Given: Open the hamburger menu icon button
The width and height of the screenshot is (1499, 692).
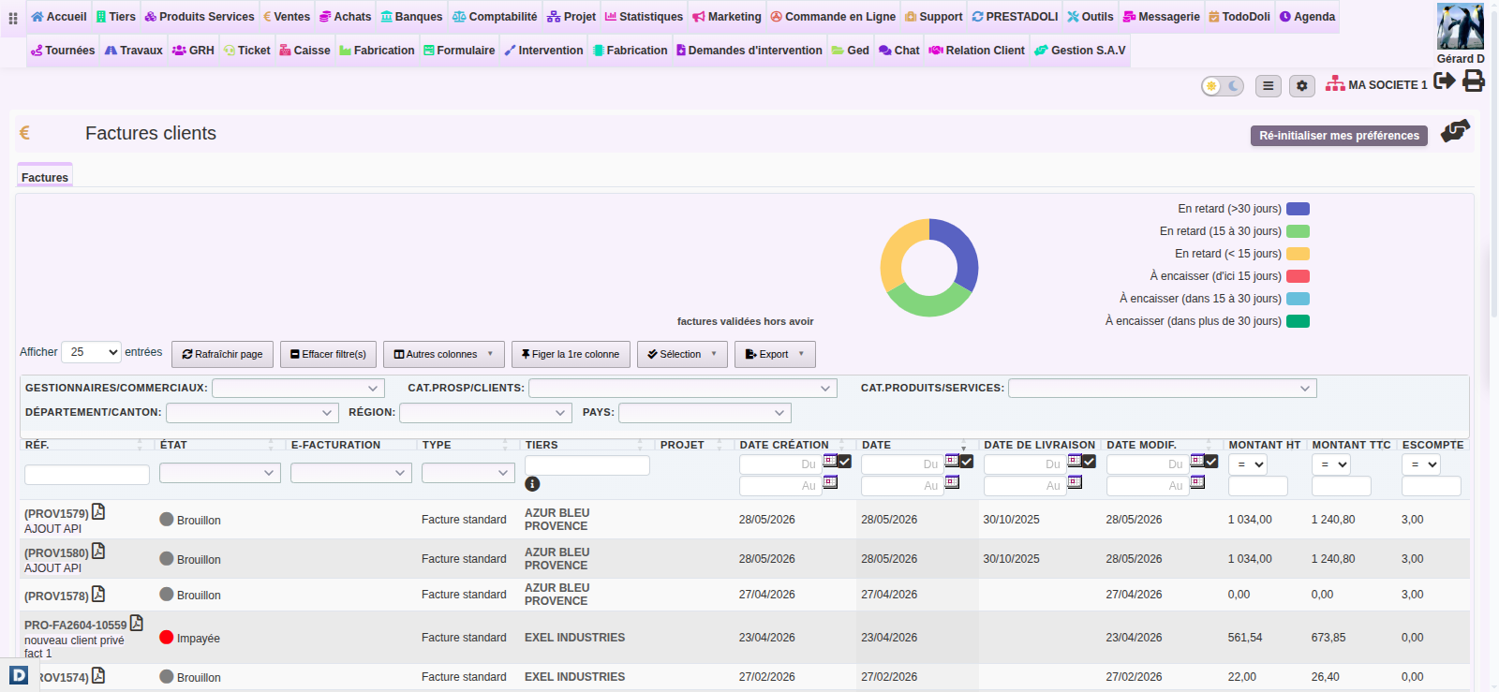Looking at the screenshot, I should point(1268,86).
